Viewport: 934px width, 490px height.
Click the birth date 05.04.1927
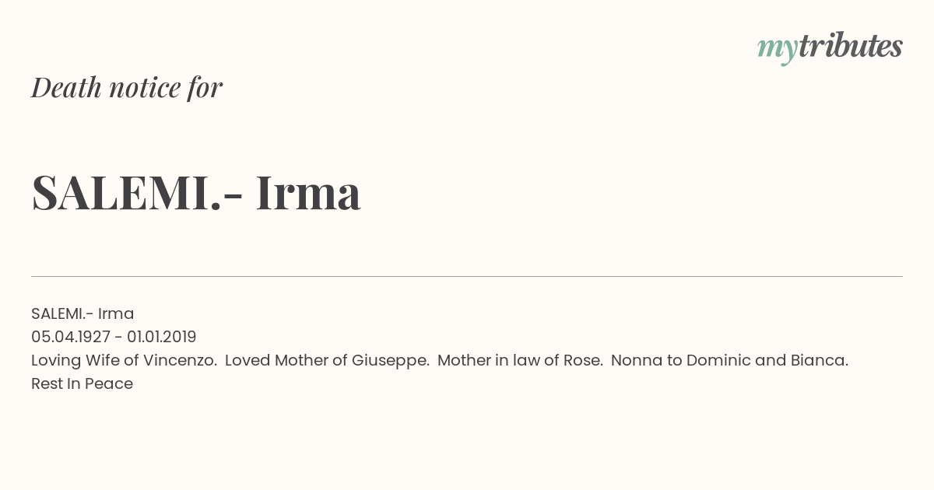(71, 337)
